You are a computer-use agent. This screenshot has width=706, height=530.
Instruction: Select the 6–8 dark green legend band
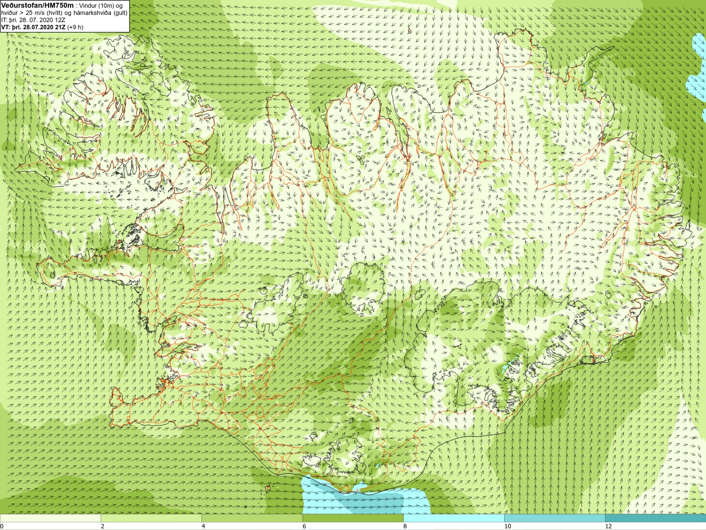click(x=353, y=518)
